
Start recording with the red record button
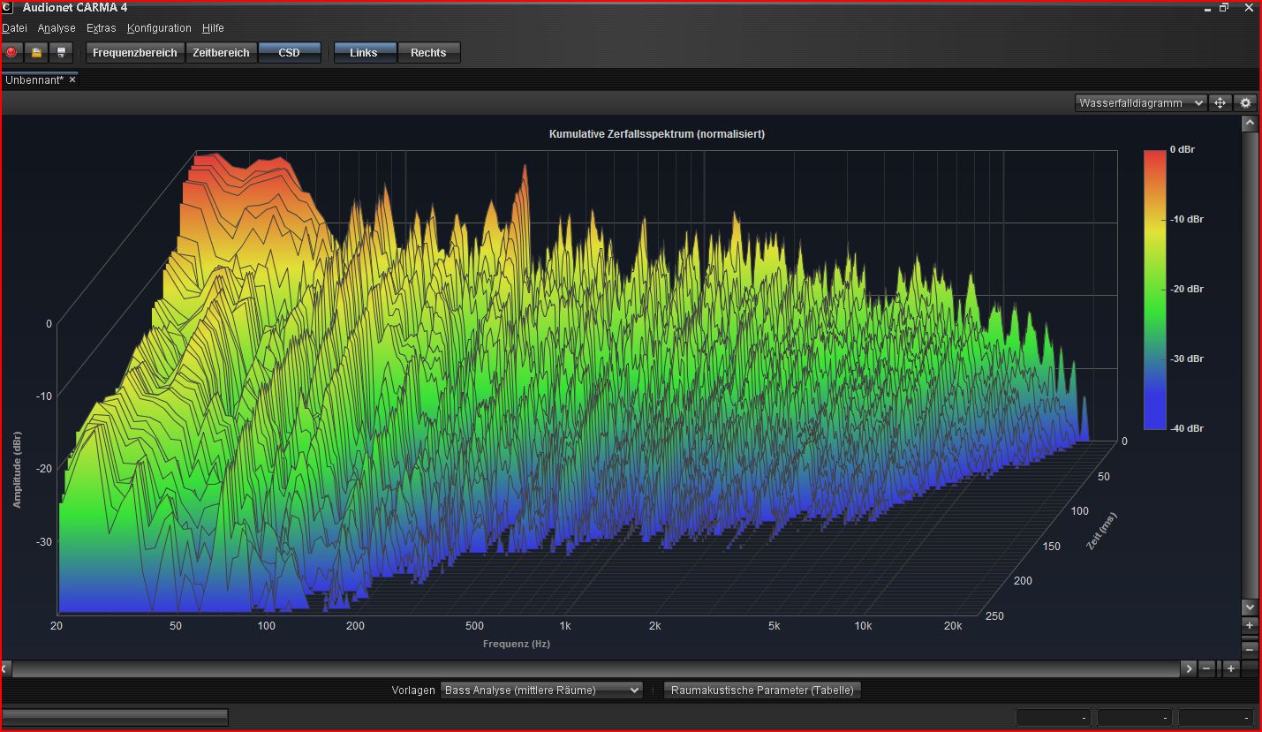pyautogui.click(x=11, y=52)
